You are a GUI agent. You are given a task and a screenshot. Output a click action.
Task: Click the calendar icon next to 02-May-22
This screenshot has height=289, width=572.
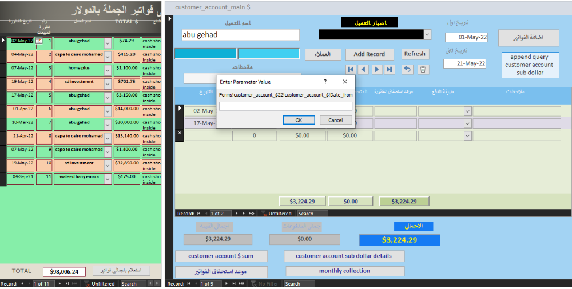39,41
